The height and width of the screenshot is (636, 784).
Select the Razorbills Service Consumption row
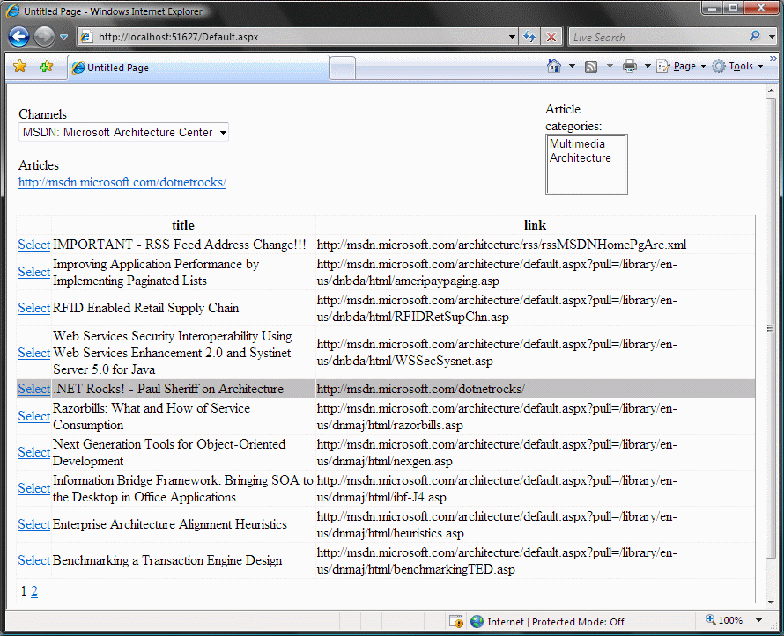(x=34, y=416)
